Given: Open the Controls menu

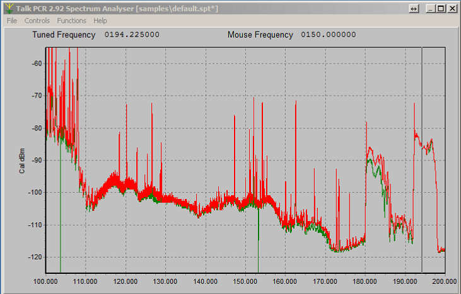Looking at the screenshot, I should pyautogui.click(x=37, y=21).
